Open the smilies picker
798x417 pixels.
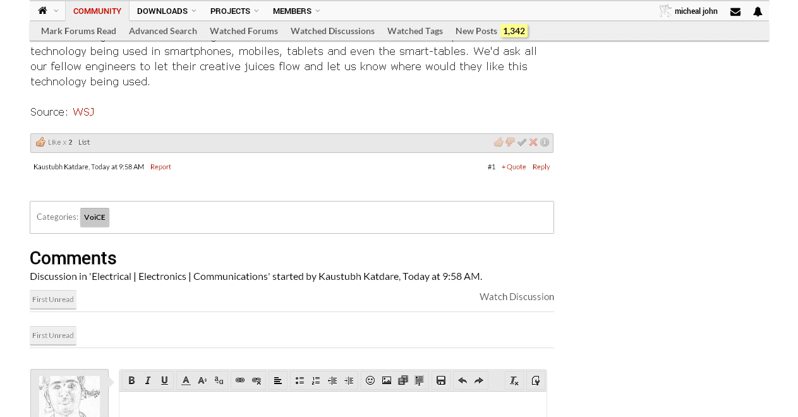coord(370,380)
